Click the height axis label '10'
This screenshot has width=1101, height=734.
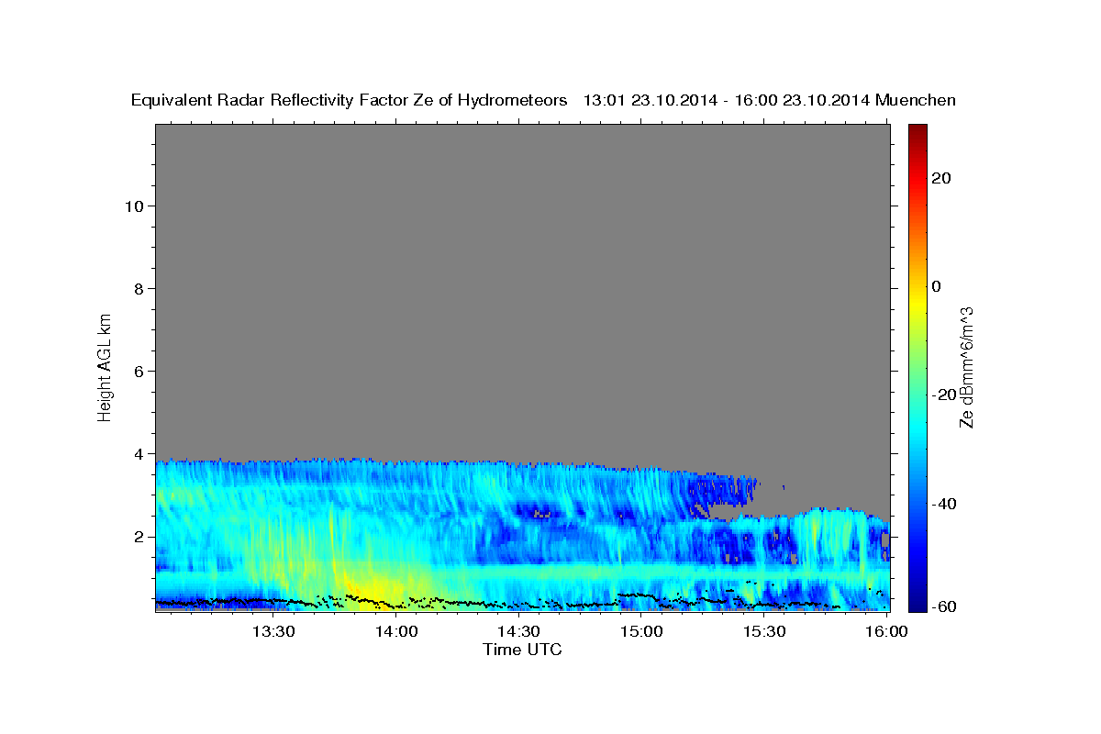coord(133,206)
